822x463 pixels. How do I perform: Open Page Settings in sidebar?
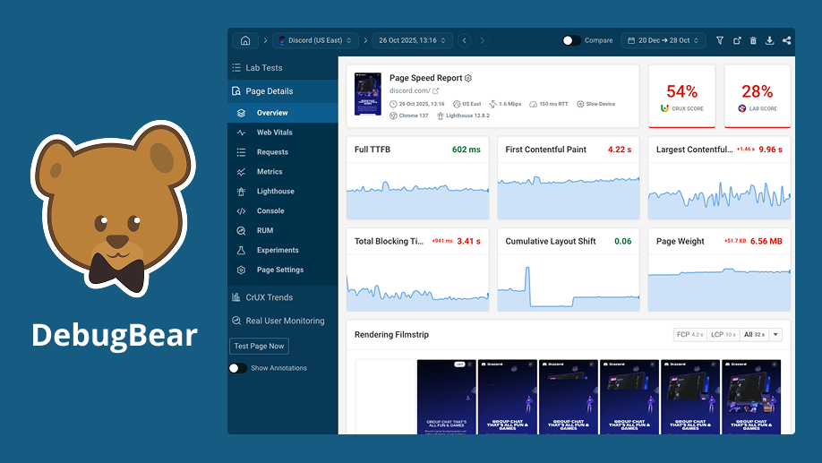point(283,270)
